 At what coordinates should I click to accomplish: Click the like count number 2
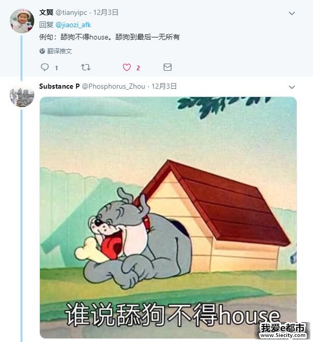[x=138, y=68]
